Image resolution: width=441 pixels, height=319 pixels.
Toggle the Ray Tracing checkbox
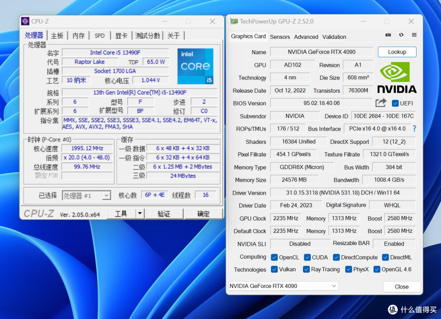[306, 270]
